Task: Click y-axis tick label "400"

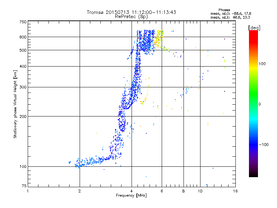Action: click(x=23, y=66)
